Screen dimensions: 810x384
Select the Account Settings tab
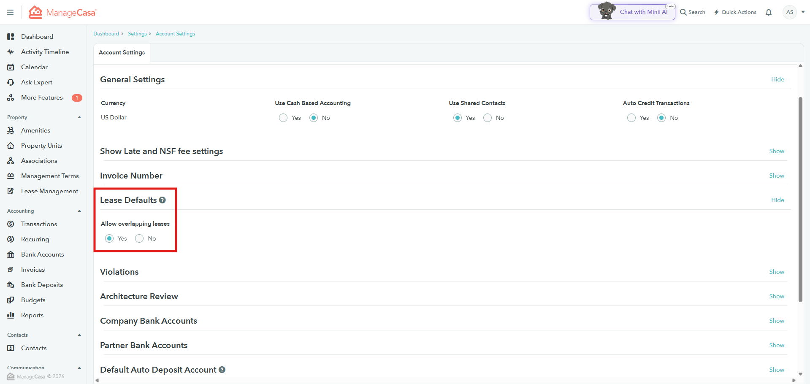coord(122,52)
